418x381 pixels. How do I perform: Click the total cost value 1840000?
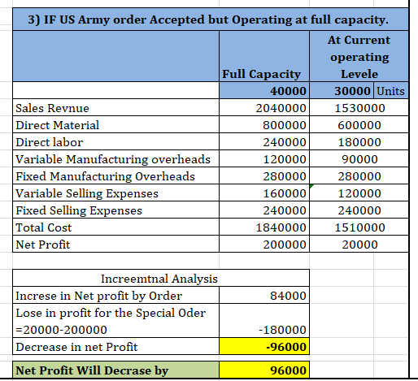point(264,227)
